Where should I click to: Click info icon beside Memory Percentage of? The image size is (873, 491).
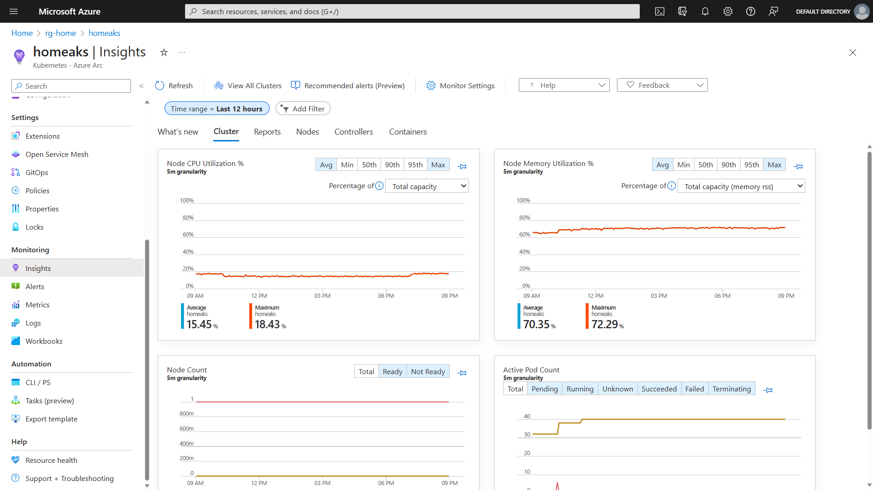[x=672, y=186]
